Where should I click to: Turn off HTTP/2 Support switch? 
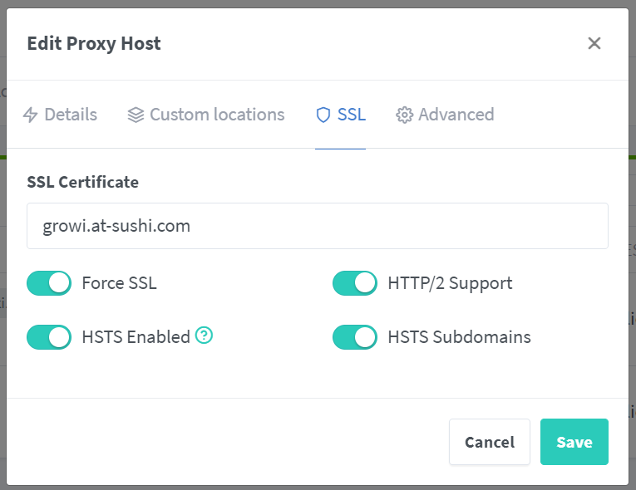click(355, 283)
